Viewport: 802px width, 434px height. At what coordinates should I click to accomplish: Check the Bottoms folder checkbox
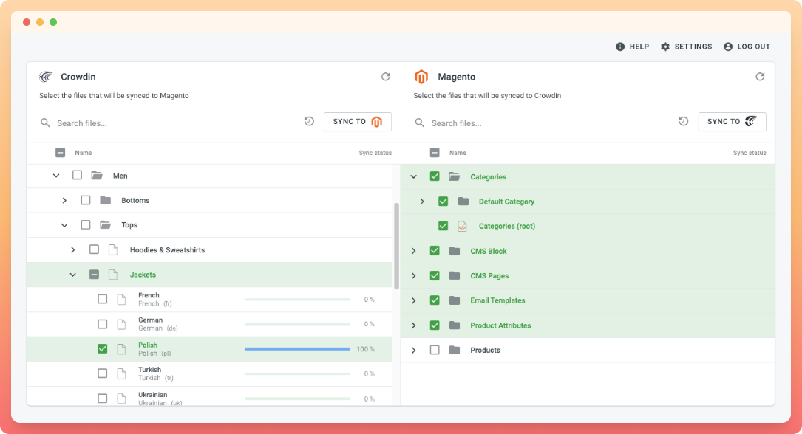point(86,200)
